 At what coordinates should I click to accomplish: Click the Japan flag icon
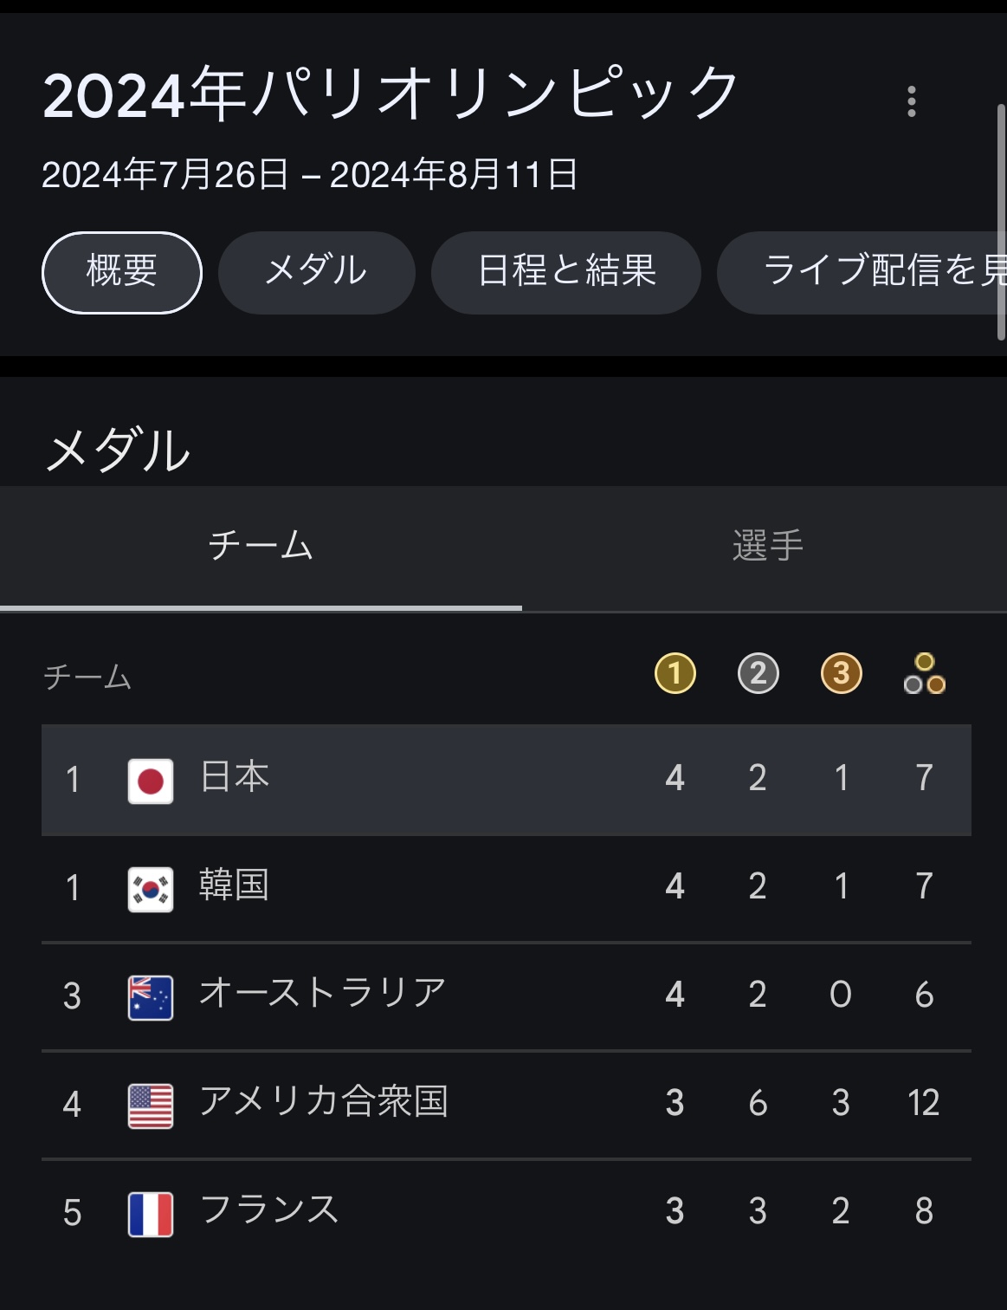[151, 781]
